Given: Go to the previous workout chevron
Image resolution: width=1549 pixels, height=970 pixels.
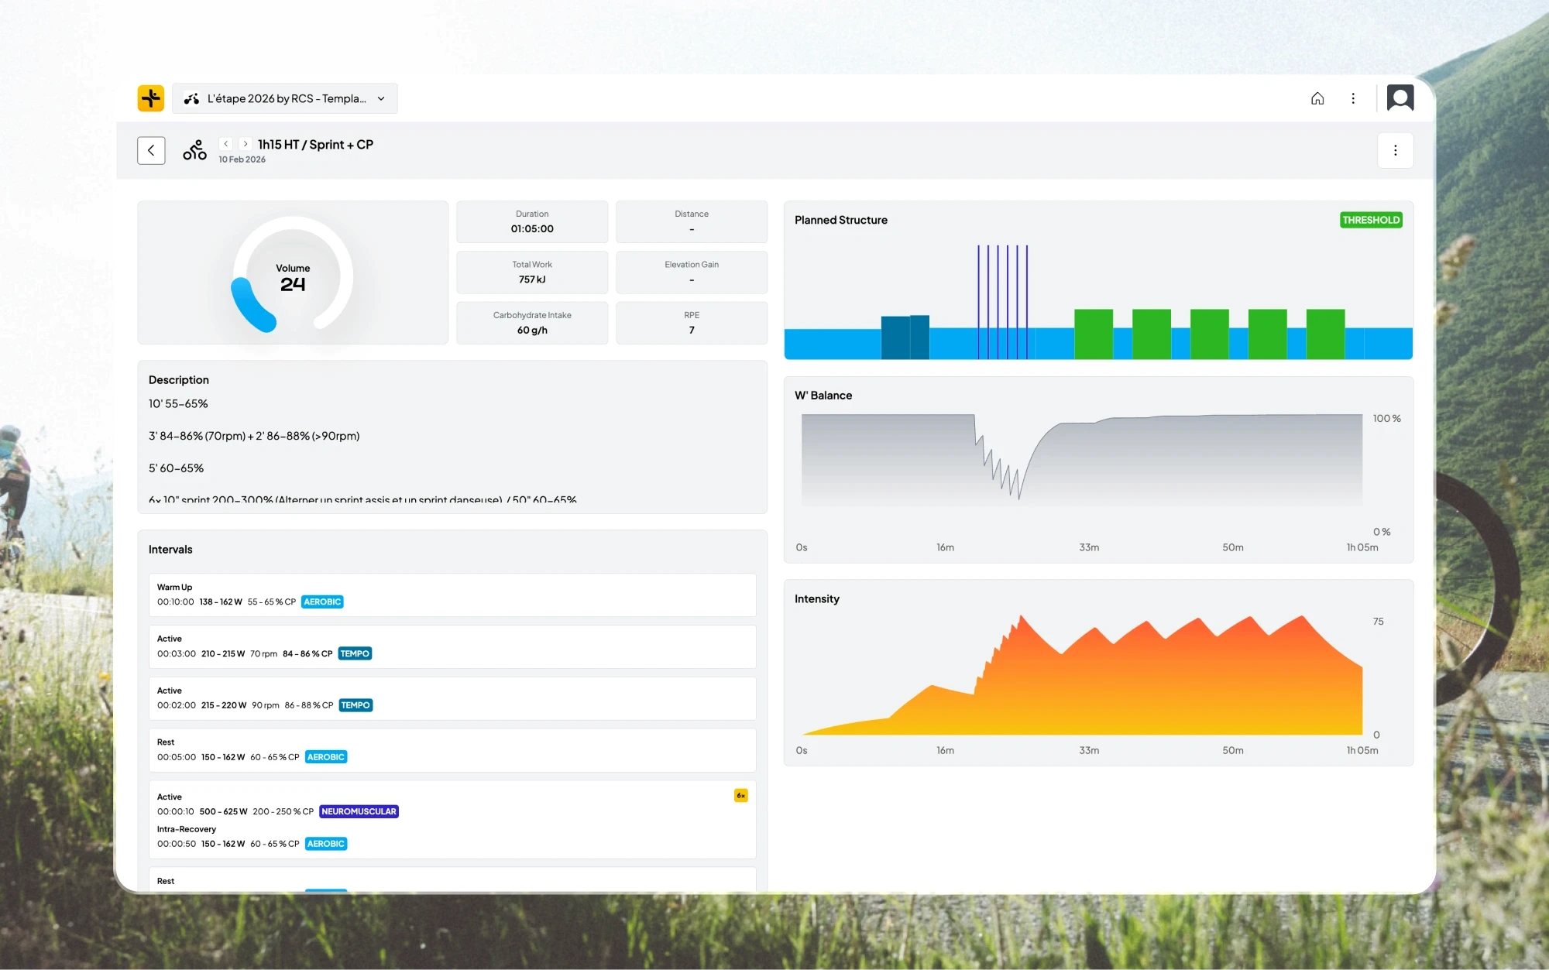Looking at the screenshot, I should 225,144.
